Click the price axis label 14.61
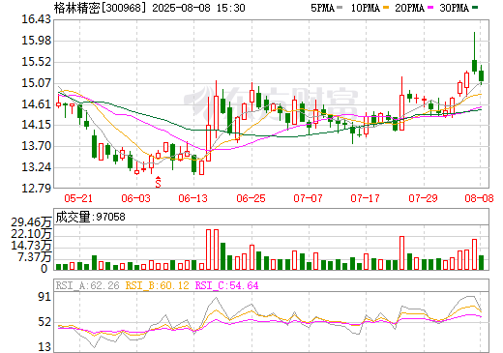503x353 pixels. (x=36, y=104)
